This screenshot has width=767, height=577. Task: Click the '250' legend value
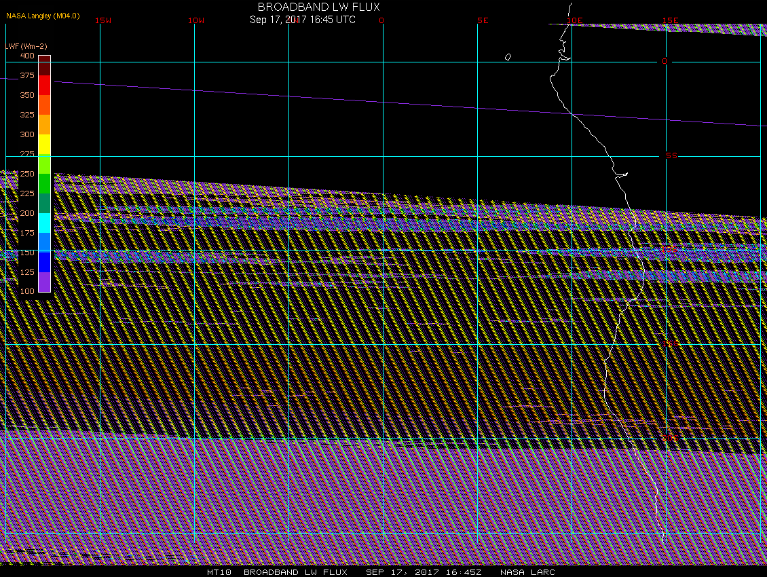27,174
